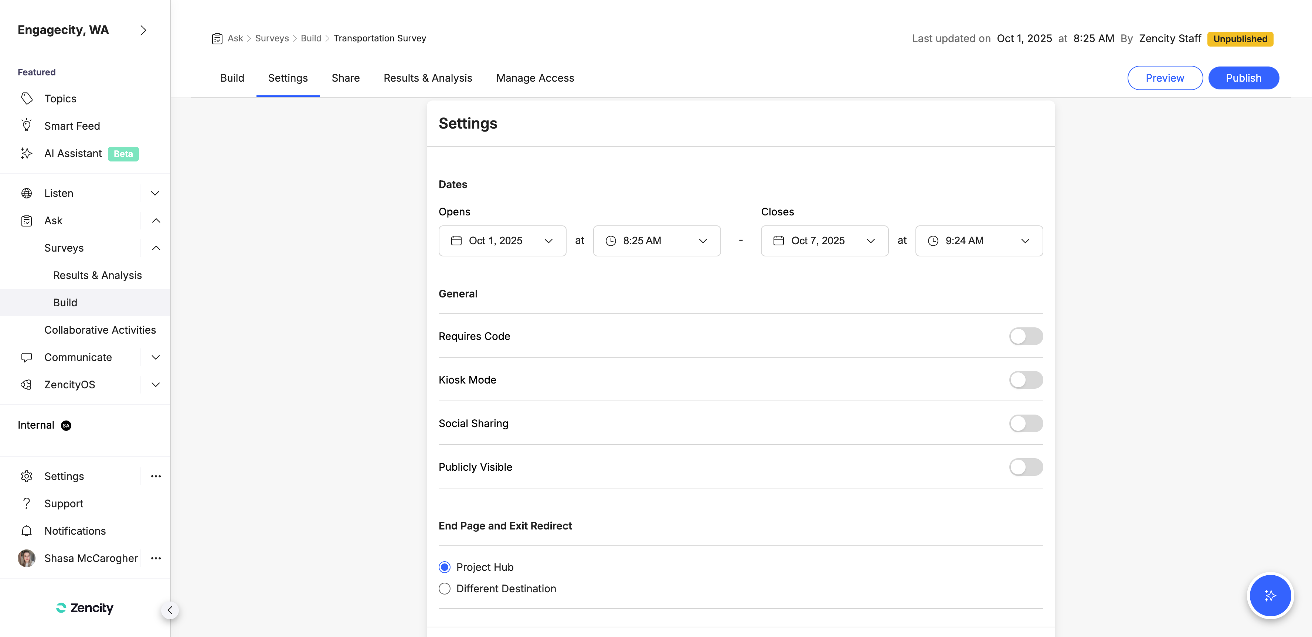Image resolution: width=1312 pixels, height=637 pixels.
Task: Collapse the sidebar using the left arrow button
Action: (x=170, y=610)
